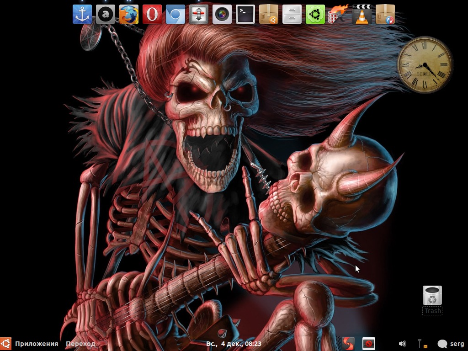Image resolution: width=468 pixels, height=351 pixels.
Task: Open the Ubuntu Software Center package icon
Action: point(269,14)
